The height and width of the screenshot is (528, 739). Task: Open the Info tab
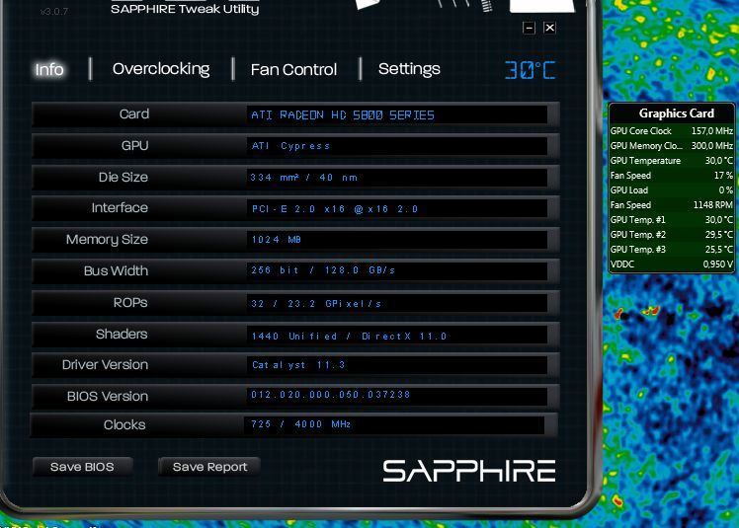pos(49,70)
